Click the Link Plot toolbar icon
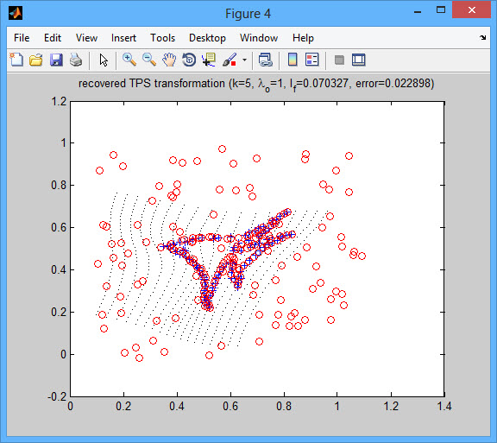The height and width of the screenshot is (443, 497). click(266, 60)
